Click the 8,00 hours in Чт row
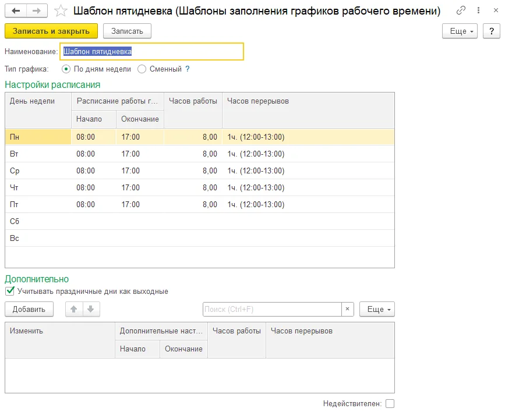 (x=210, y=187)
